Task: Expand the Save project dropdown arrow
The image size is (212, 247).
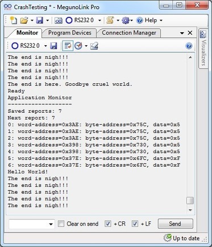Action: [47, 20]
